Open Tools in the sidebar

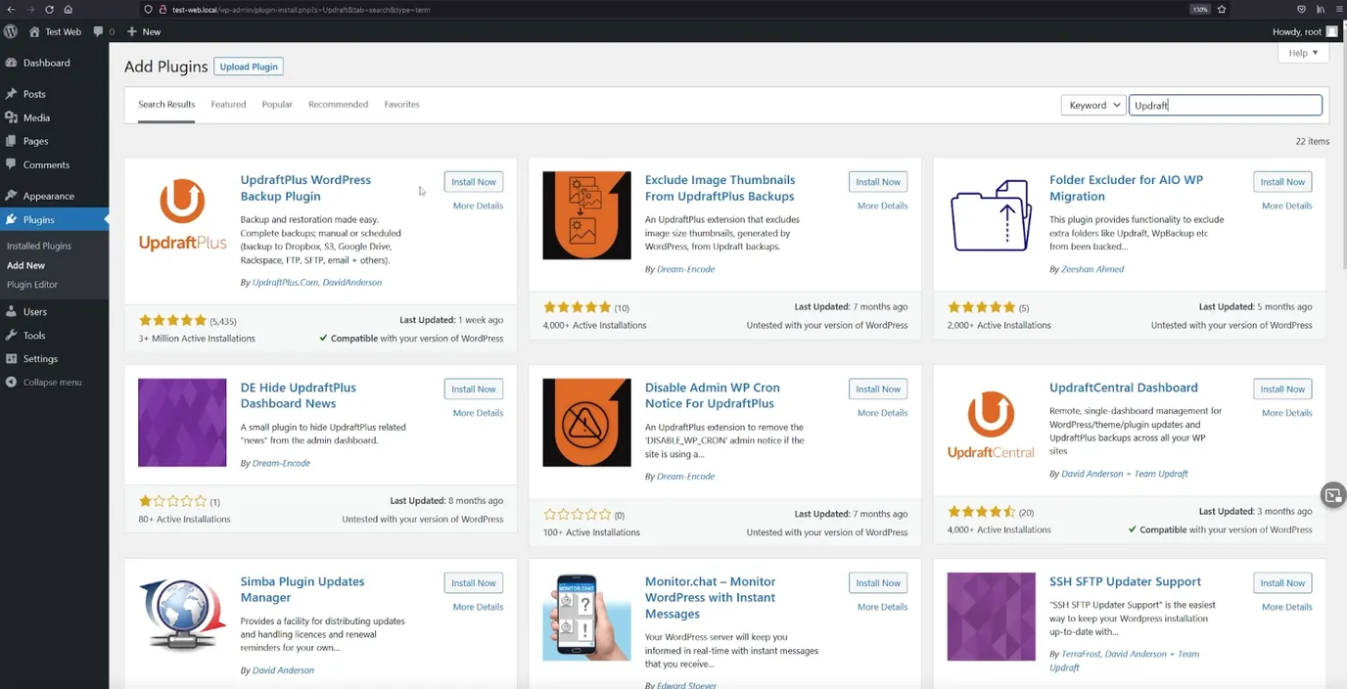click(x=34, y=335)
